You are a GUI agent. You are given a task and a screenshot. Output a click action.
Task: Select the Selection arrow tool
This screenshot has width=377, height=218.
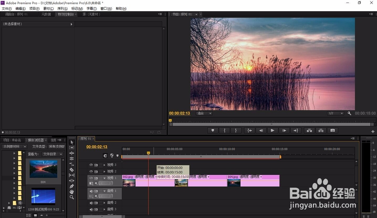pyautogui.click(x=72, y=142)
